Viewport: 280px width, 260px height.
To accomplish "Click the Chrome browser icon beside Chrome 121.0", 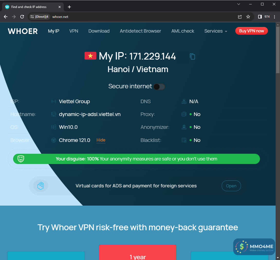I will click(x=54, y=140).
